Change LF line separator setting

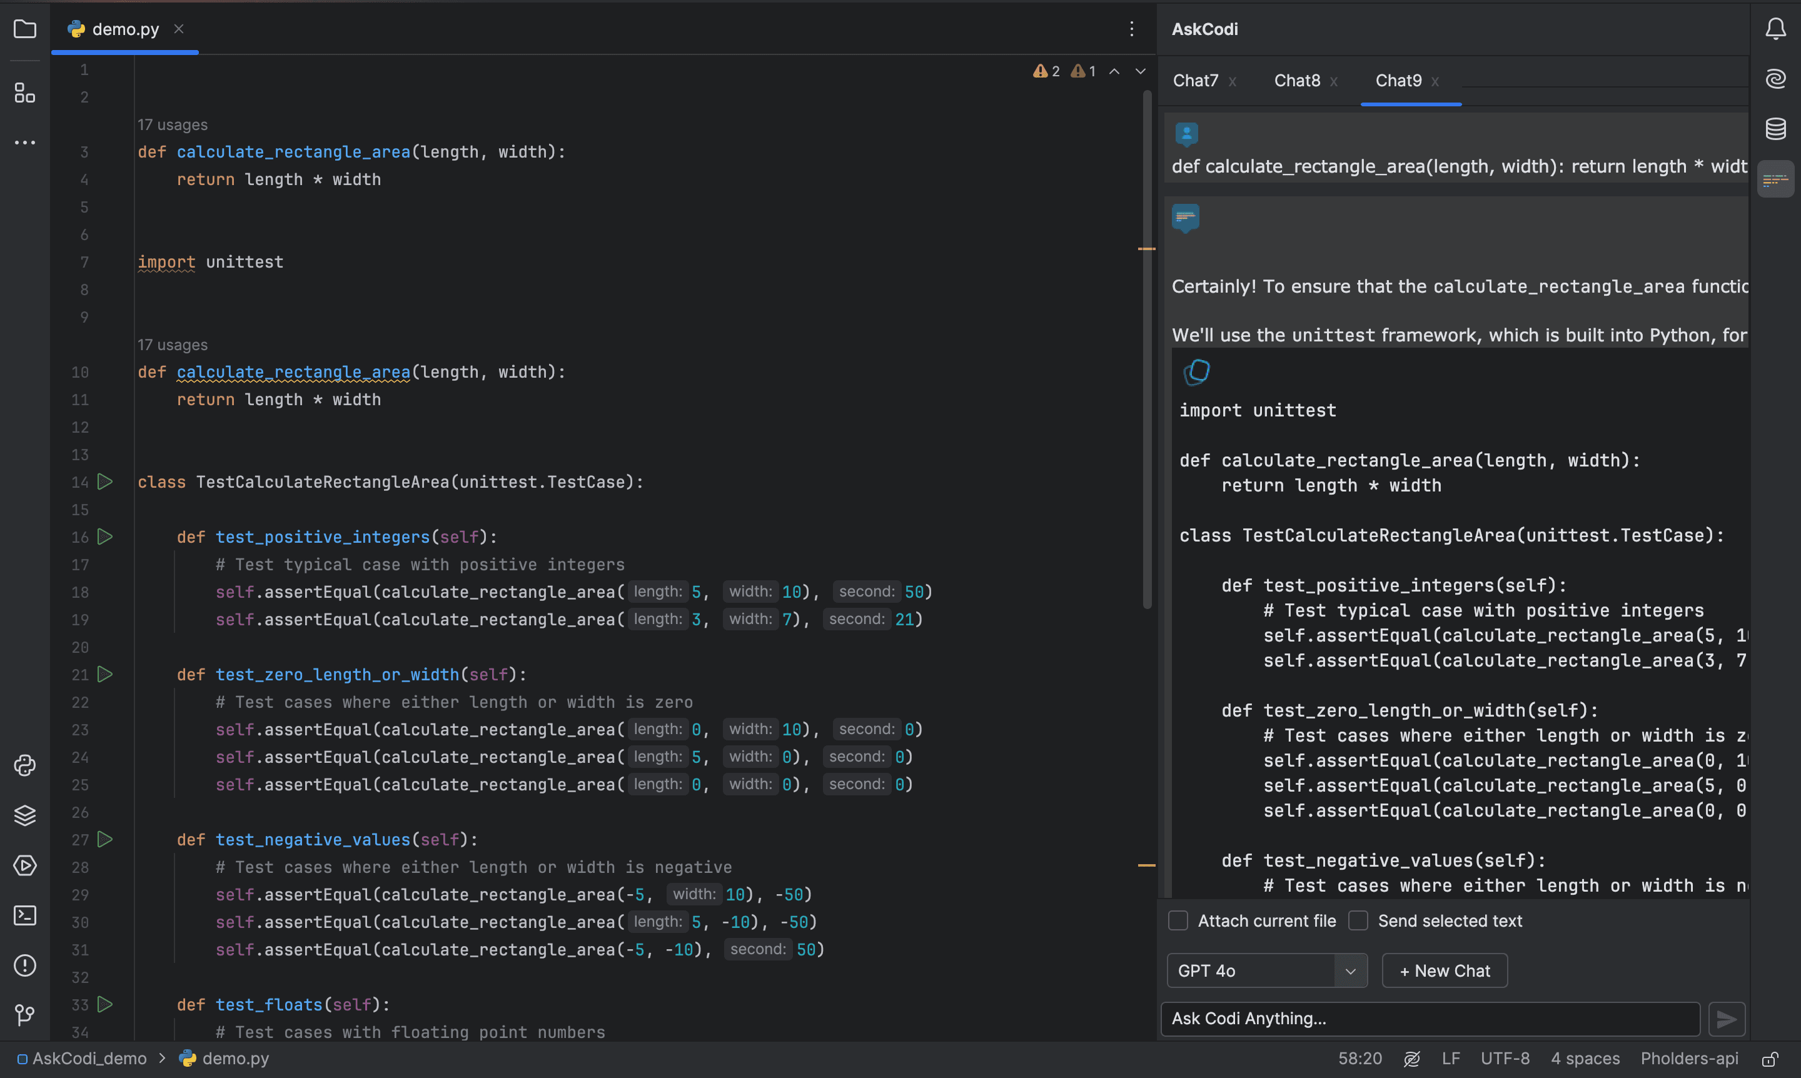pyautogui.click(x=1451, y=1059)
